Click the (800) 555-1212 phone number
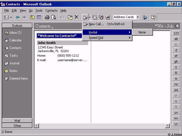This screenshot has width=182, height=136. click(68, 56)
